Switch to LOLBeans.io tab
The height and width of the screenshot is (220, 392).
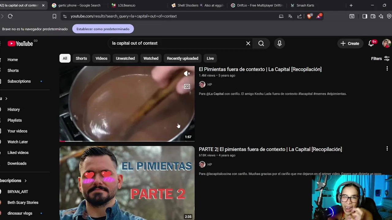123,5
